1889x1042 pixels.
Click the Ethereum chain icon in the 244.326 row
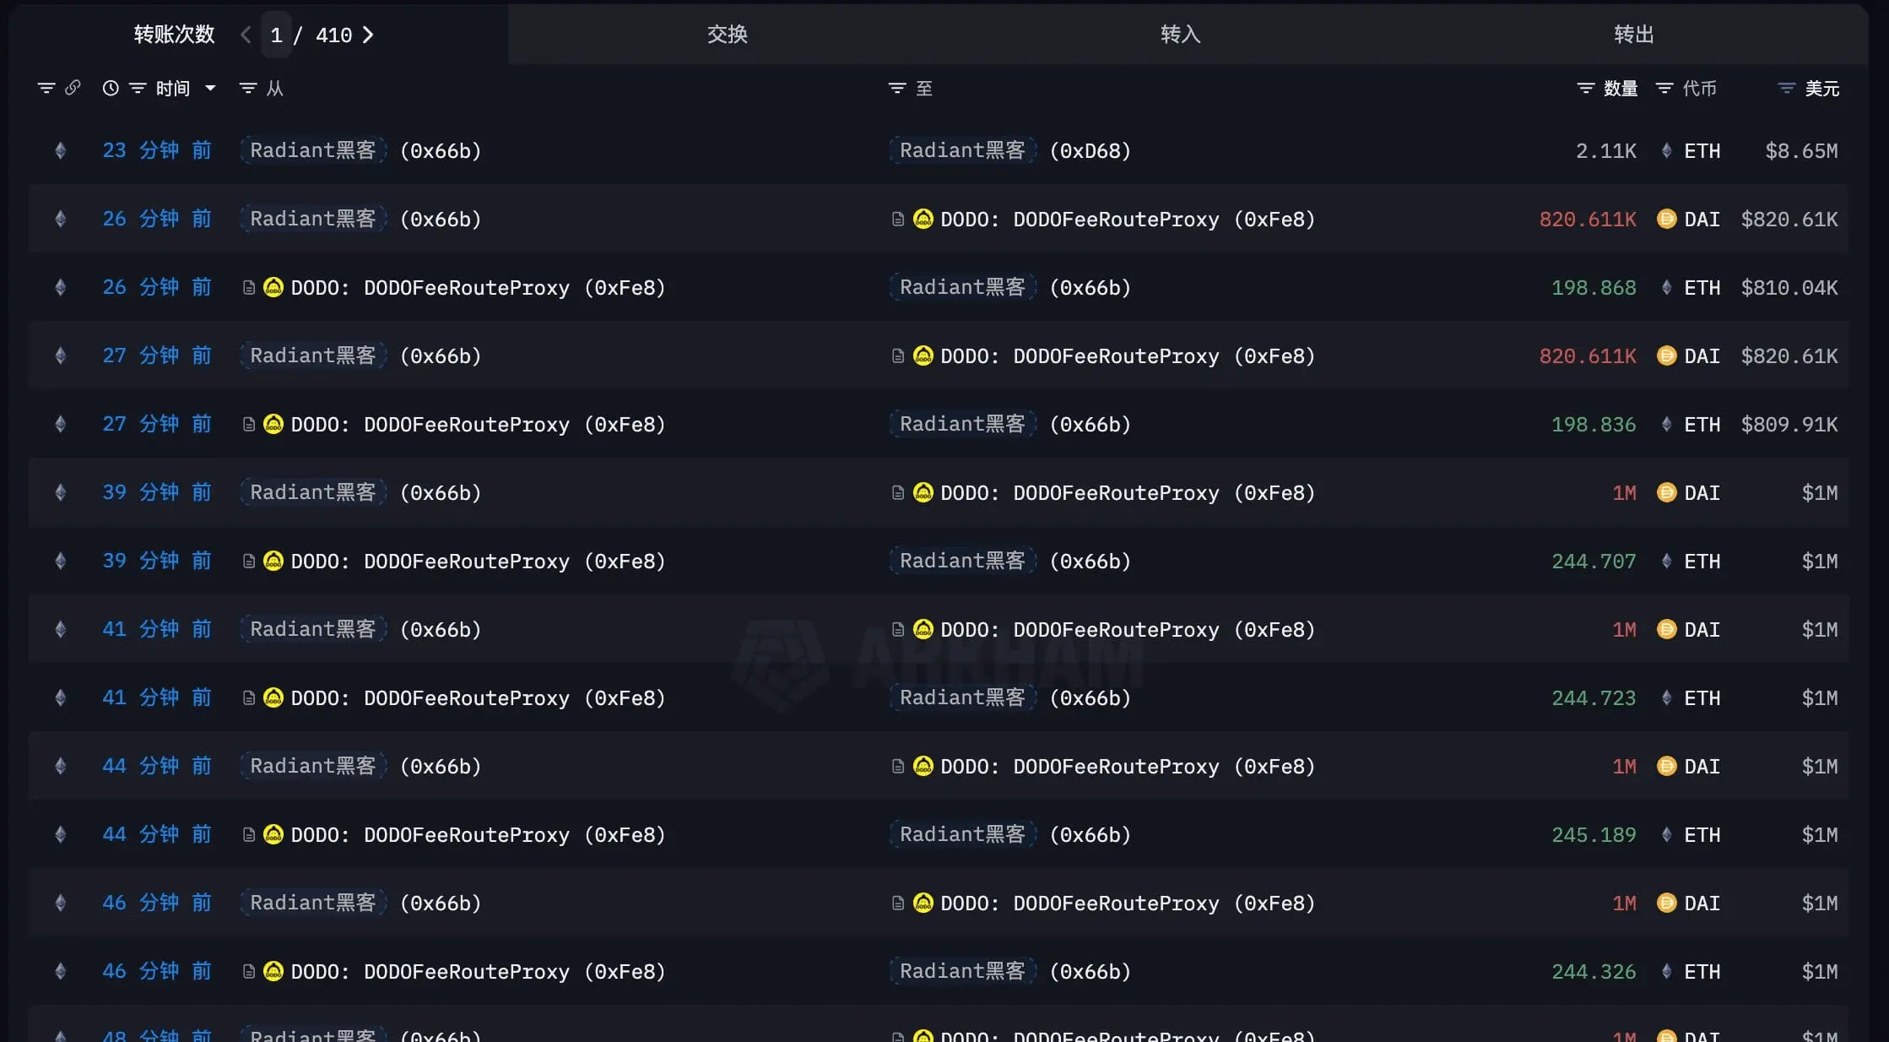coord(61,971)
